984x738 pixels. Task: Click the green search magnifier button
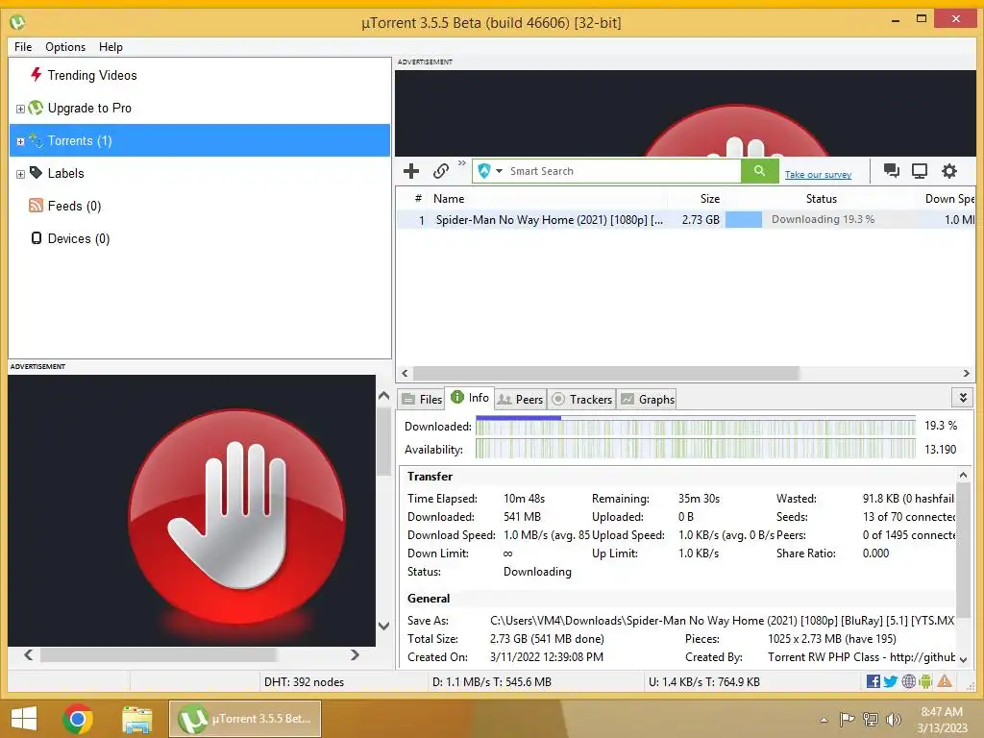coord(759,171)
